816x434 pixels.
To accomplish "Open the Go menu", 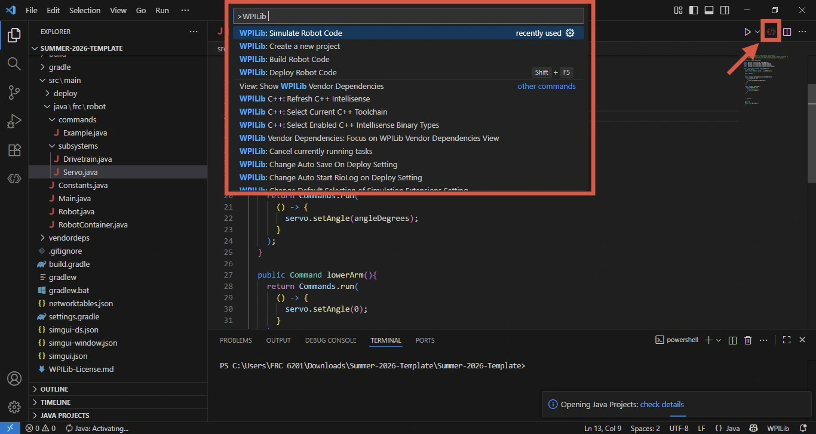I will tap(141, 10).
